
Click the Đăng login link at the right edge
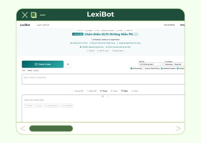(x=182, y=25)
